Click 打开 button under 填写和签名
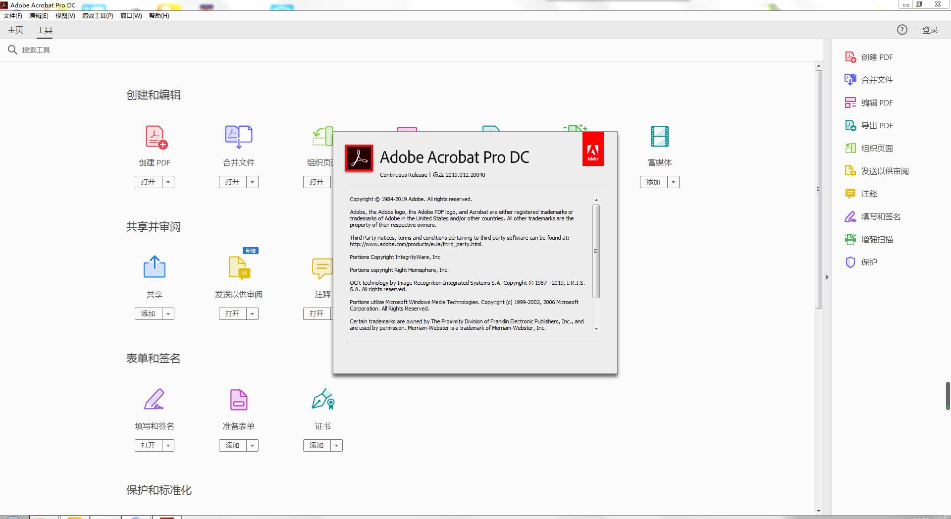951x519 pixels. point(149,445)
